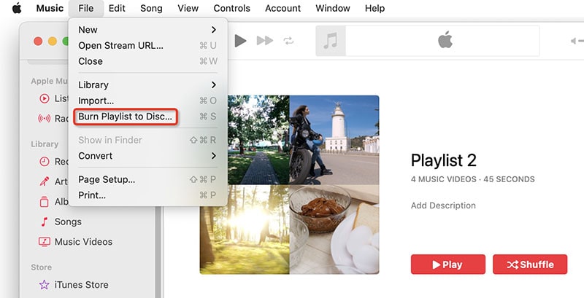Click the motorcycle lighthouse thumbnail
Image resolution: width=584 pixels, height=298 pixels.
tap(334, 140)
